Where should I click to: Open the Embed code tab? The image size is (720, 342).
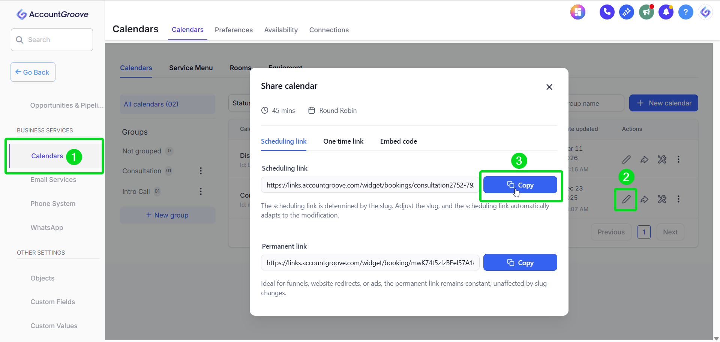pyautogui.click(x=399, y=141)
